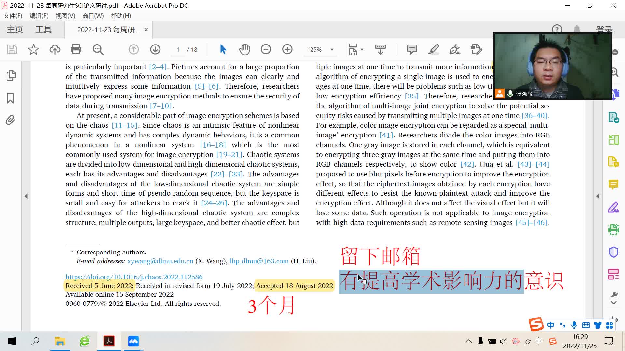Image resolution: width=625 pixels, height=351 pixels.
Task: Click the 文件 menu in menu bar
Action: [x=12, y=16]
